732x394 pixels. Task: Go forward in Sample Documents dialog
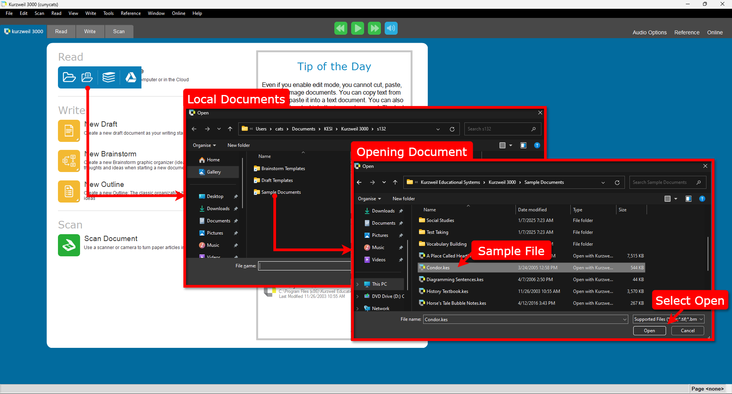pyautogui.click(x=372, y=182)
